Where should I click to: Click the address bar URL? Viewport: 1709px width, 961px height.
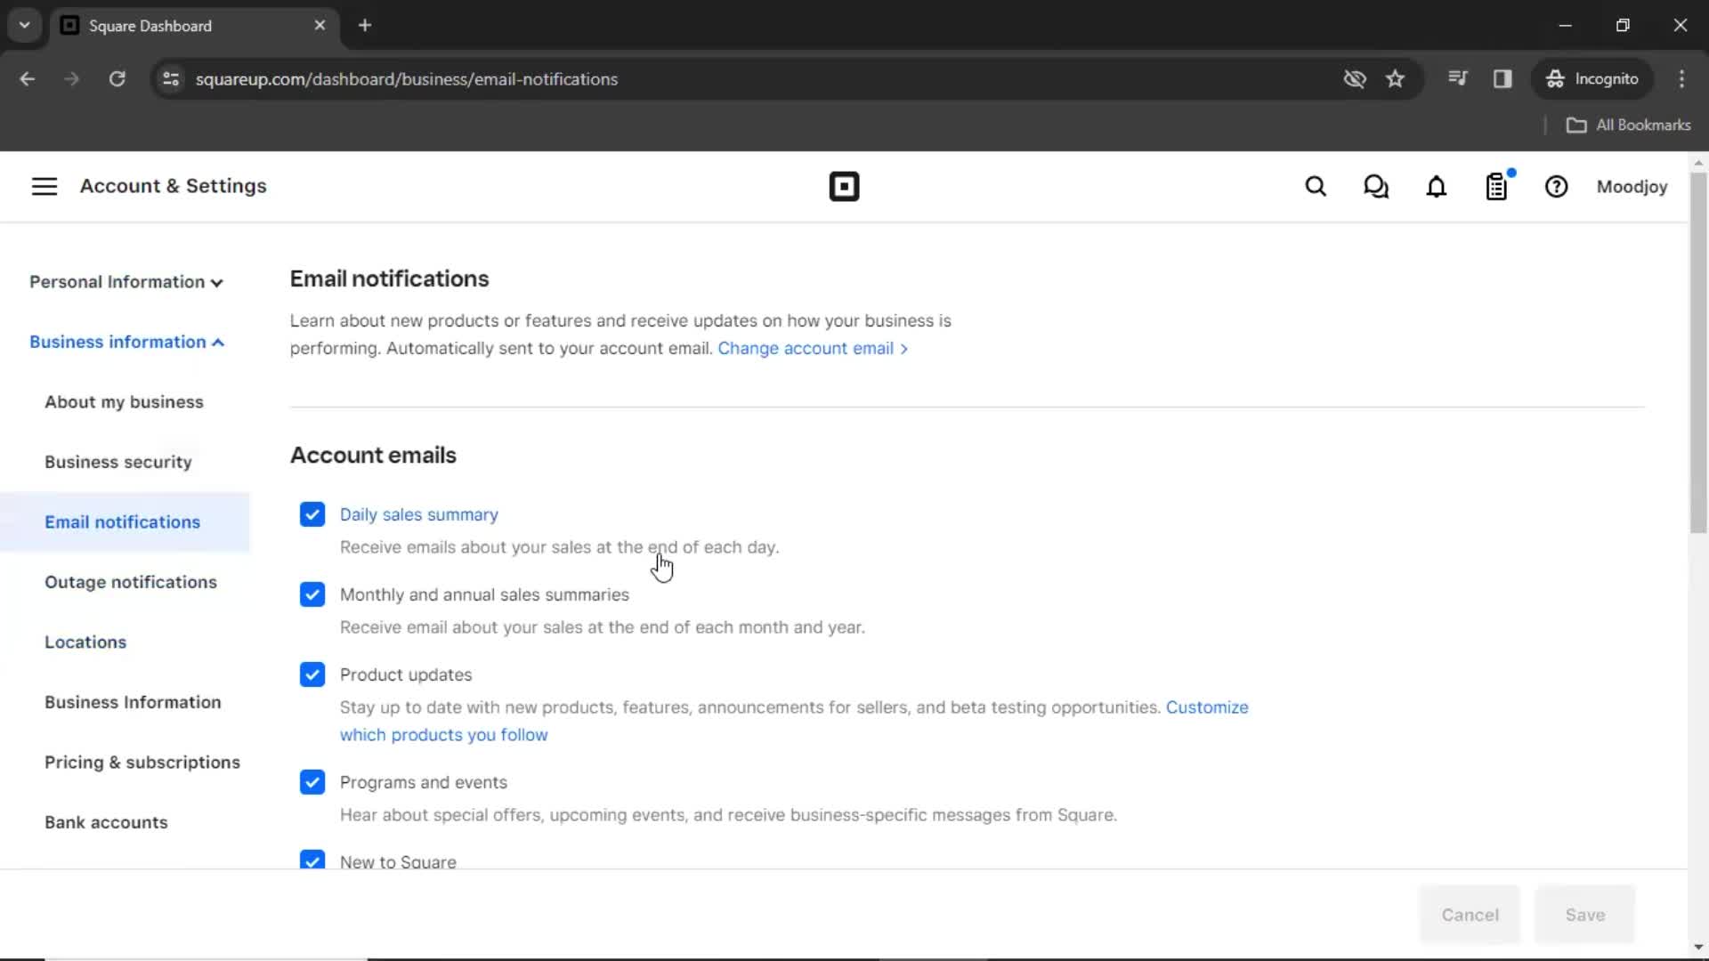point(407,79)
